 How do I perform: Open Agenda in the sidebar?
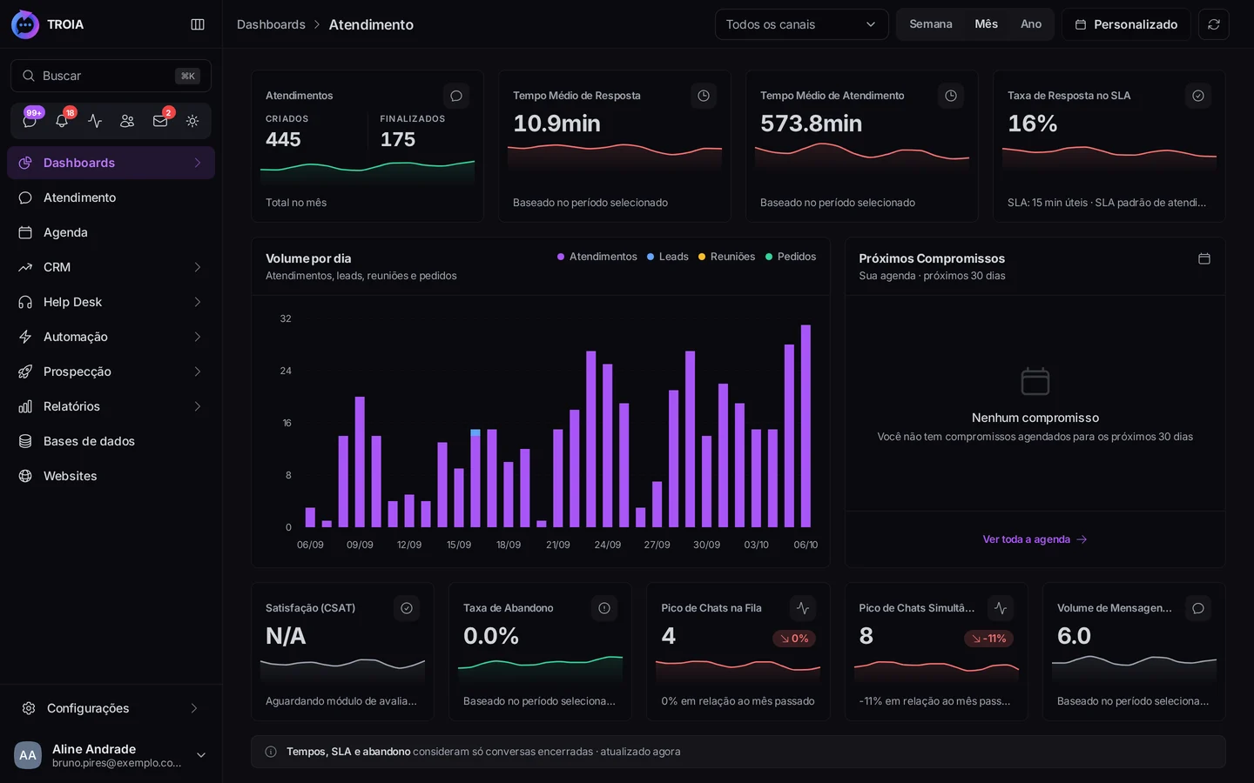pyautogui.click(x=111, y=232)
